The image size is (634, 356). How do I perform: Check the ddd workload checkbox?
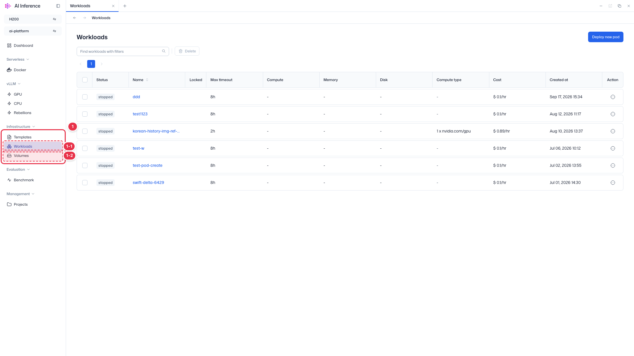tap(85, 97)
